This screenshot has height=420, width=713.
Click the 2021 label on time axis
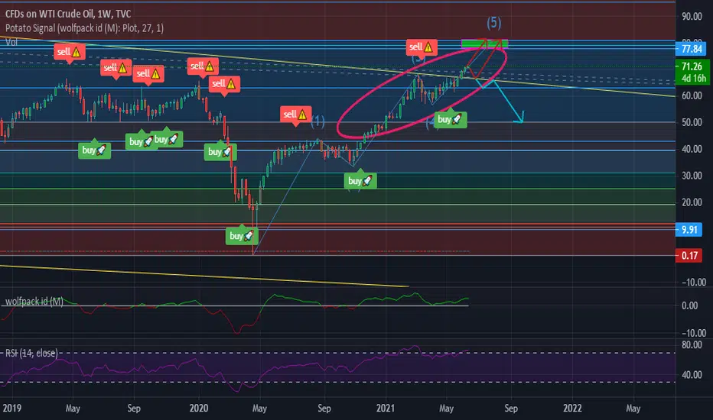pos(386,408)
